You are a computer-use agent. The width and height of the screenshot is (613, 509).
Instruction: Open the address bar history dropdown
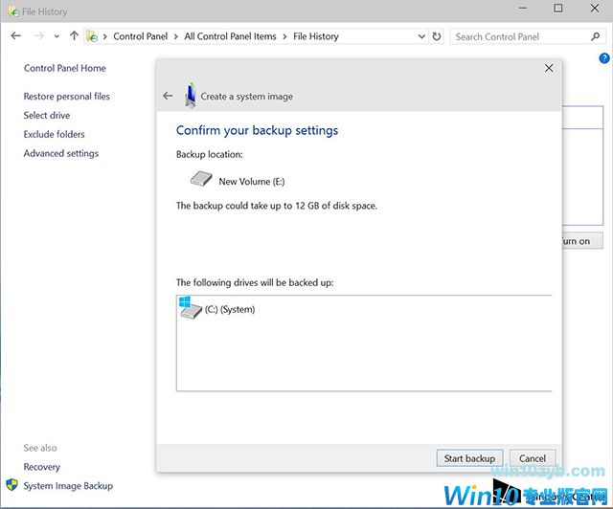(x=421, y=36)
